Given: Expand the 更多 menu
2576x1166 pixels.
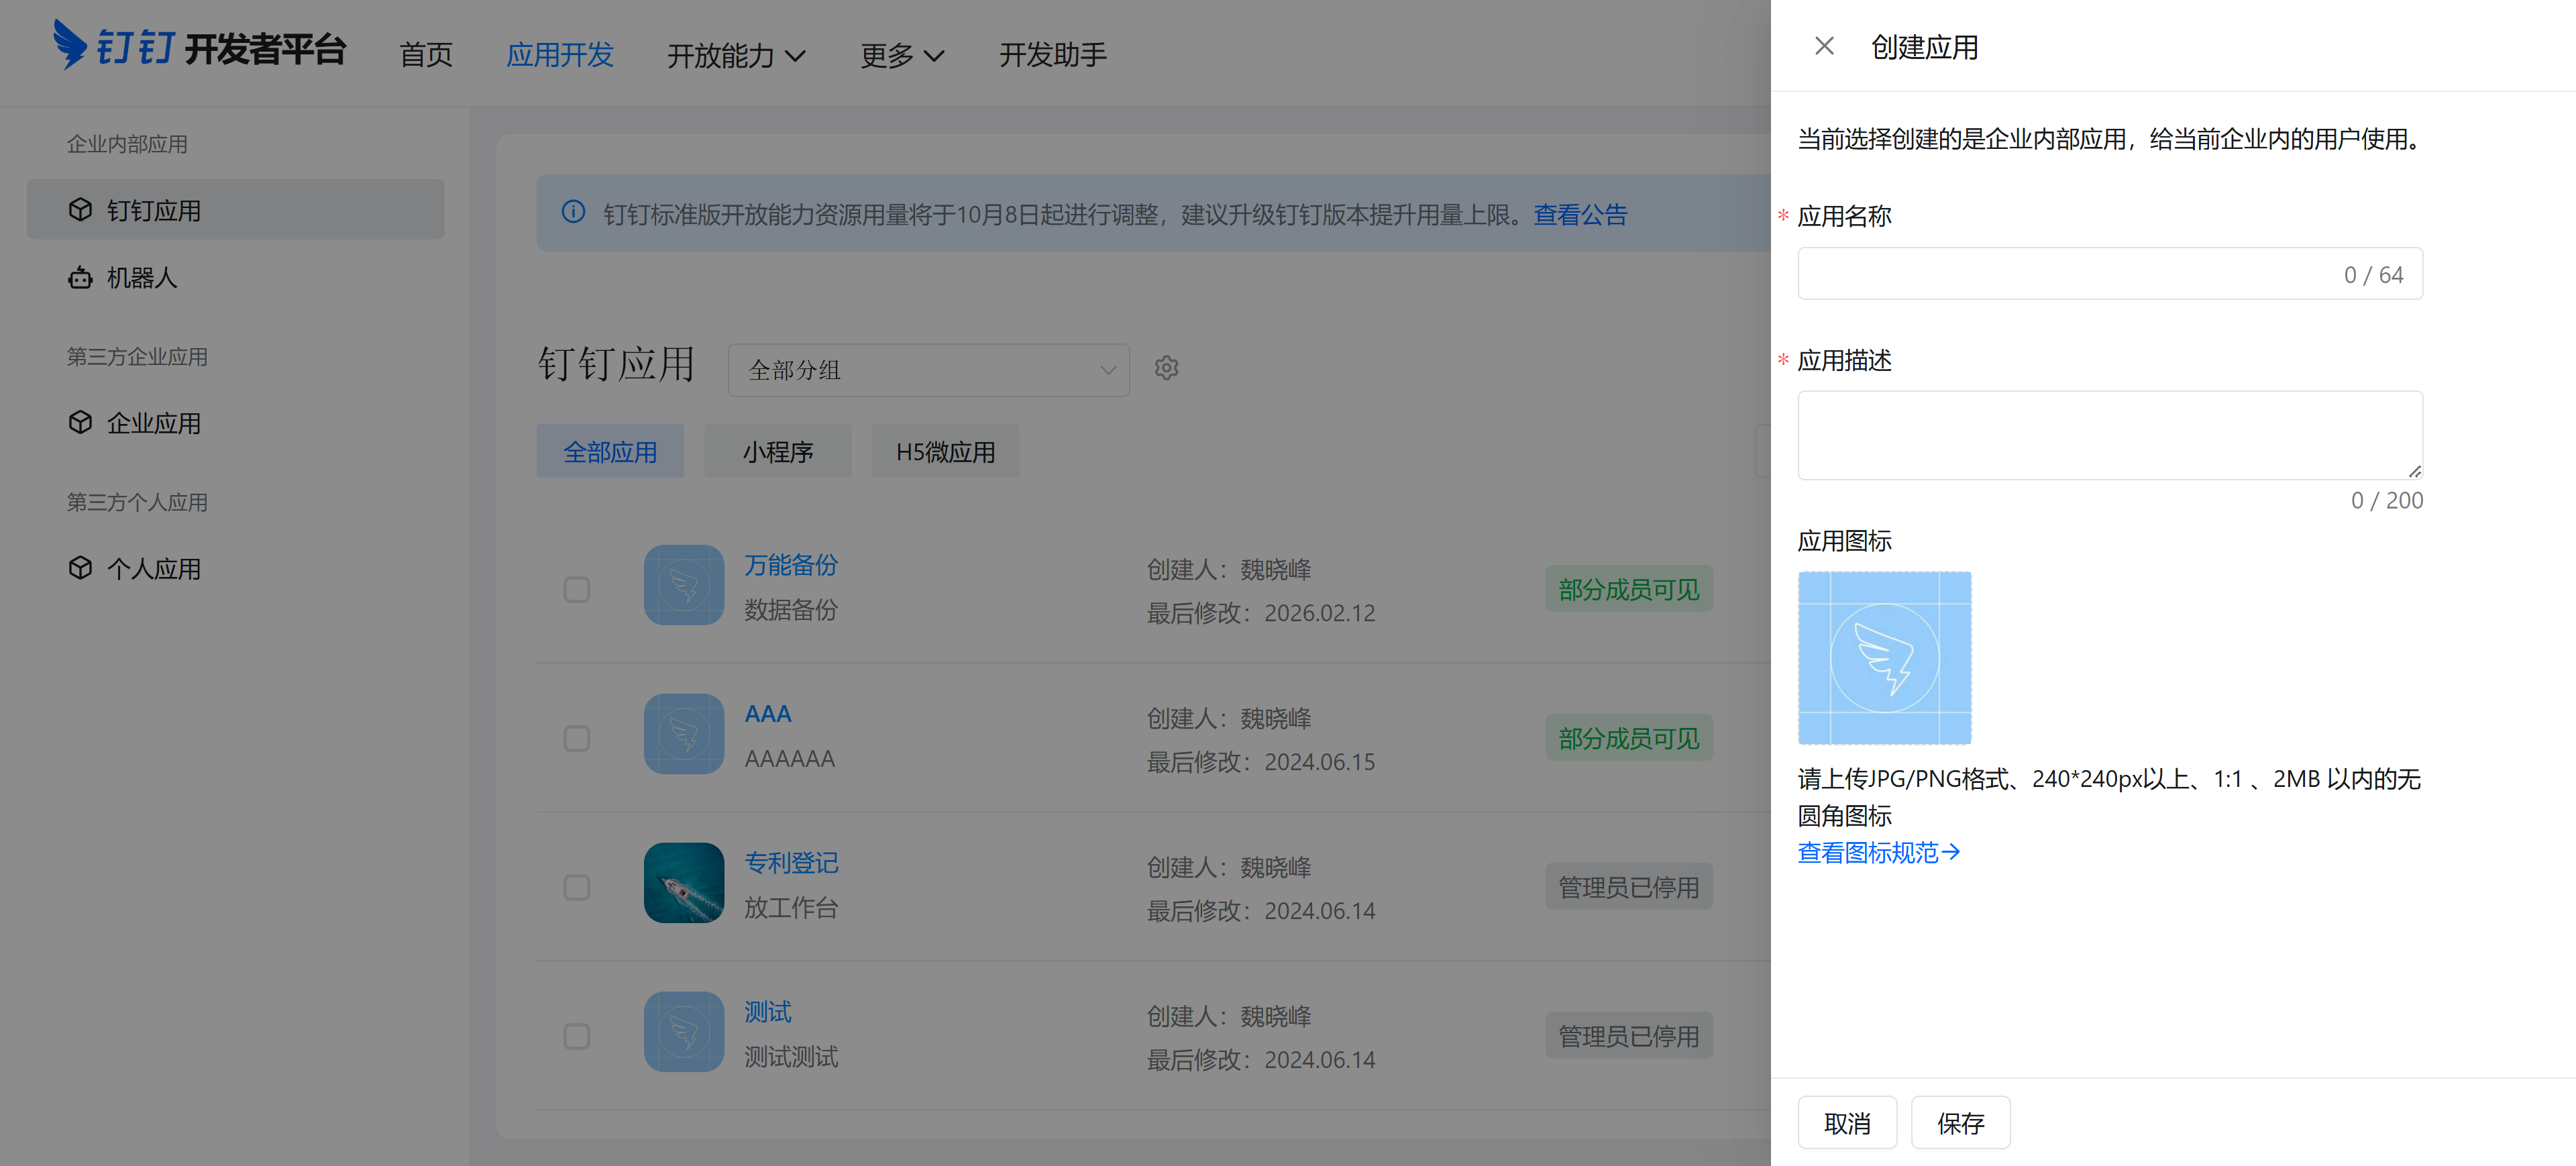Looking at the screenshot, I should (902, 55).
